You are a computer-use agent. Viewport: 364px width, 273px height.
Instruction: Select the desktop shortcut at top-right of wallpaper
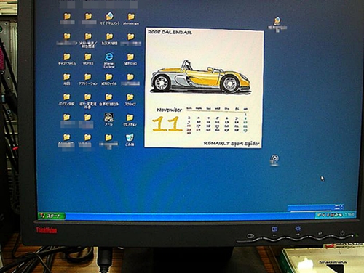pos(277,24)
